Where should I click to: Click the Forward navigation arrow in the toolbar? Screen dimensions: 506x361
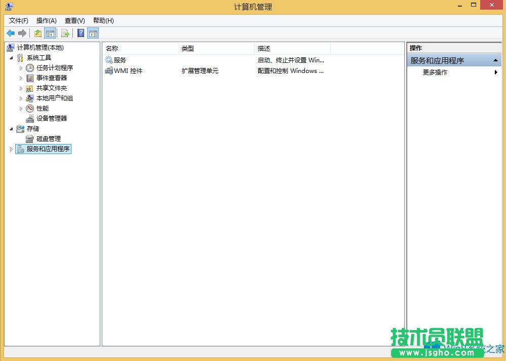[x=22, y=33]
